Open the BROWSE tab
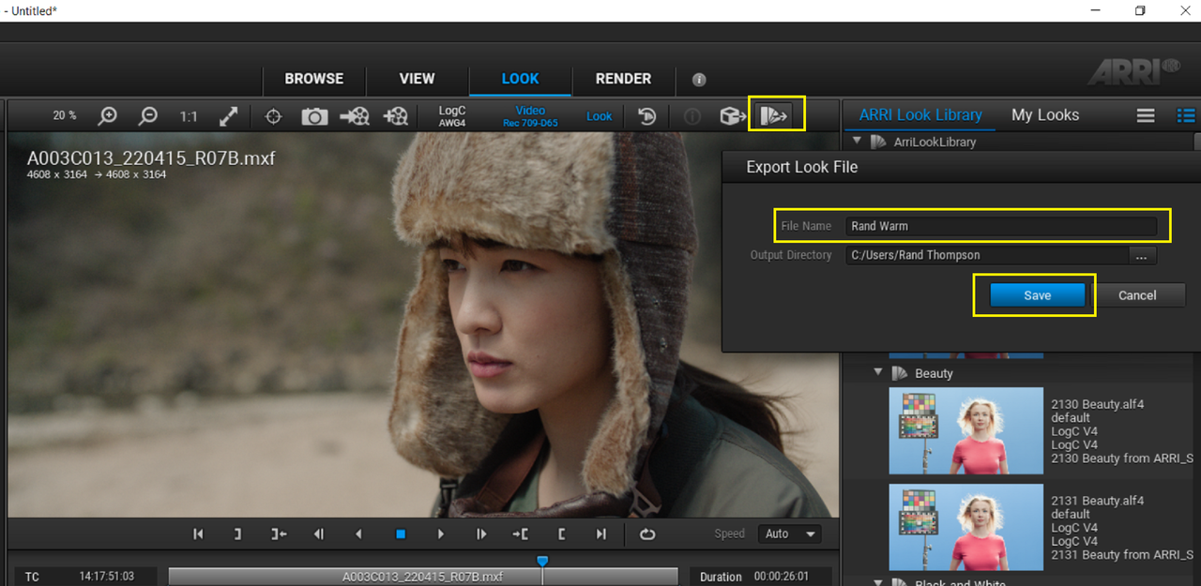 pyautogui.click(x=314, y=79)
